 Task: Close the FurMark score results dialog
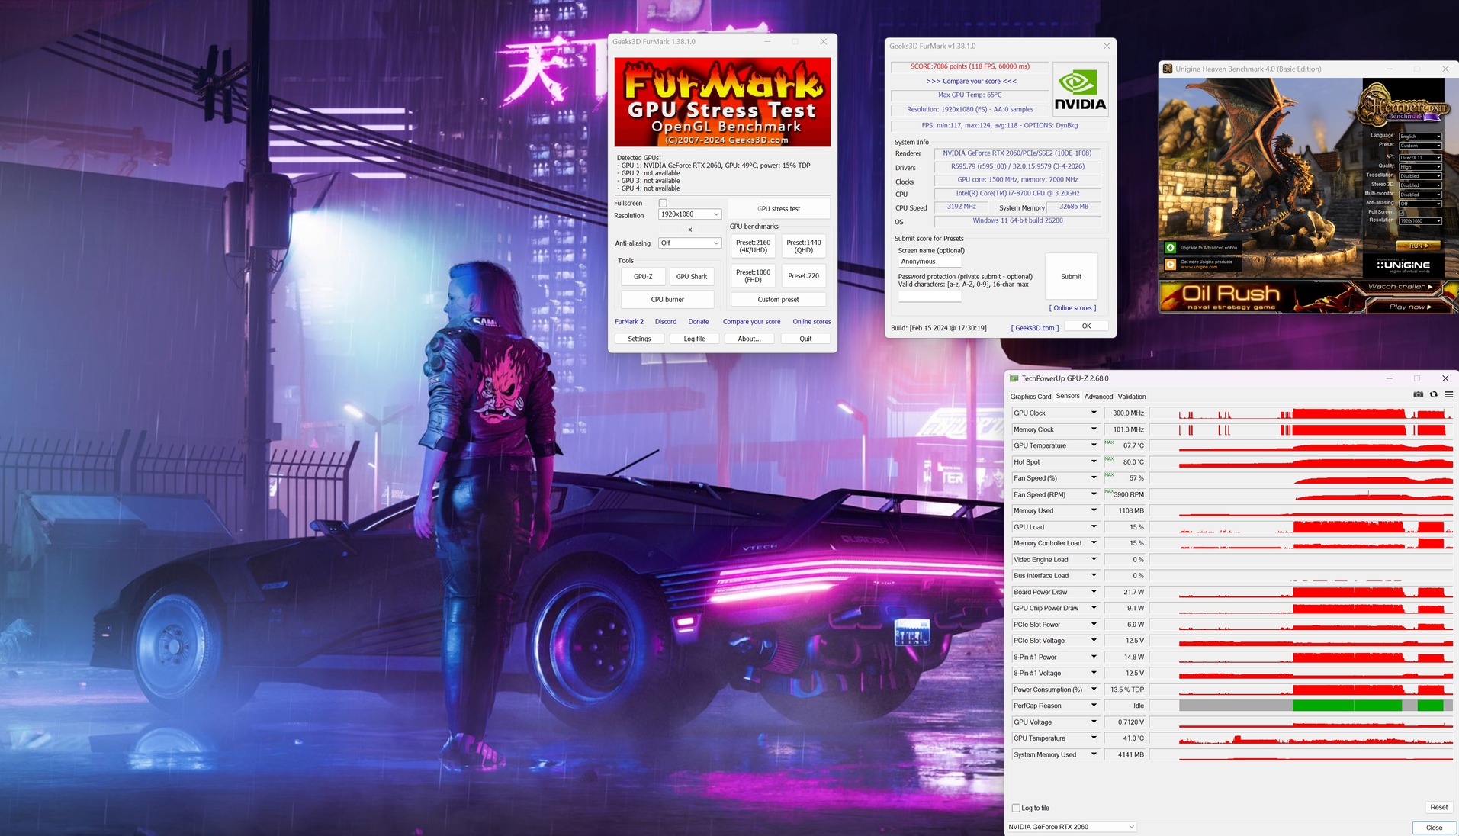pos(1107,46)
